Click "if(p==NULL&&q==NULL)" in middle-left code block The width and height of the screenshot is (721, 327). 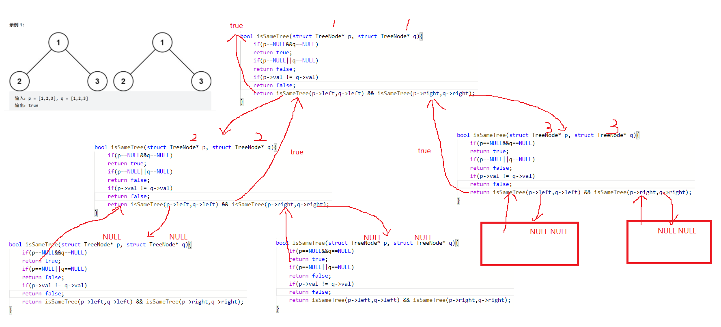pyautogui.click(x=140, y=156)
